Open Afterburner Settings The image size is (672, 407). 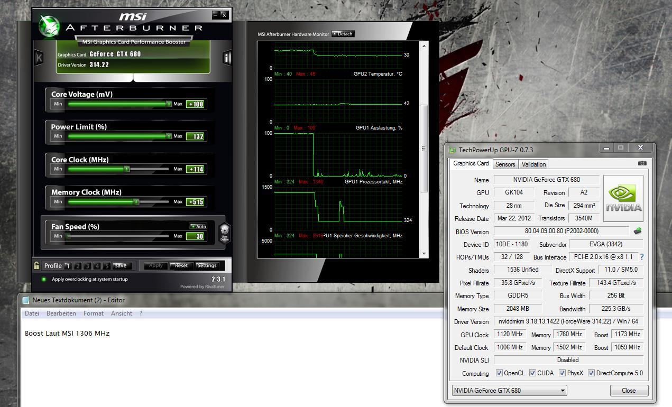206,266
